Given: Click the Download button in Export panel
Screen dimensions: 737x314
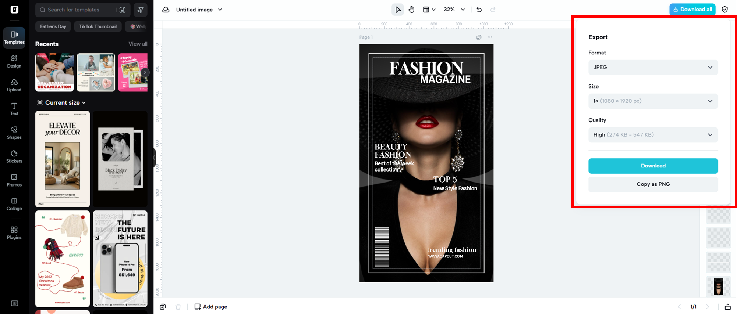Looking at the screenshot, I should [x=653, y=166].
